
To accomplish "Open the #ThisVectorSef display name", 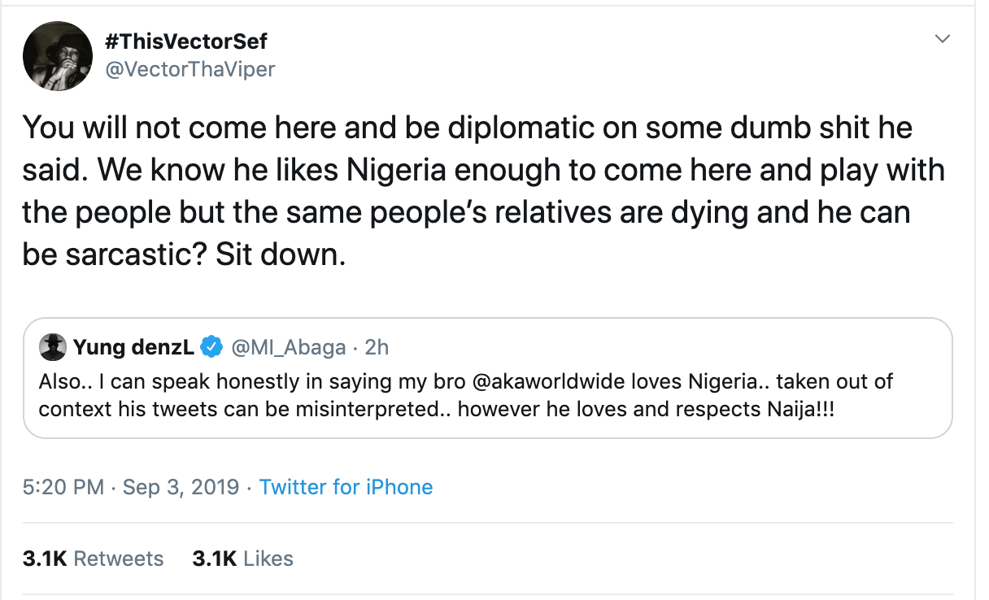I will tap(185, 41).
